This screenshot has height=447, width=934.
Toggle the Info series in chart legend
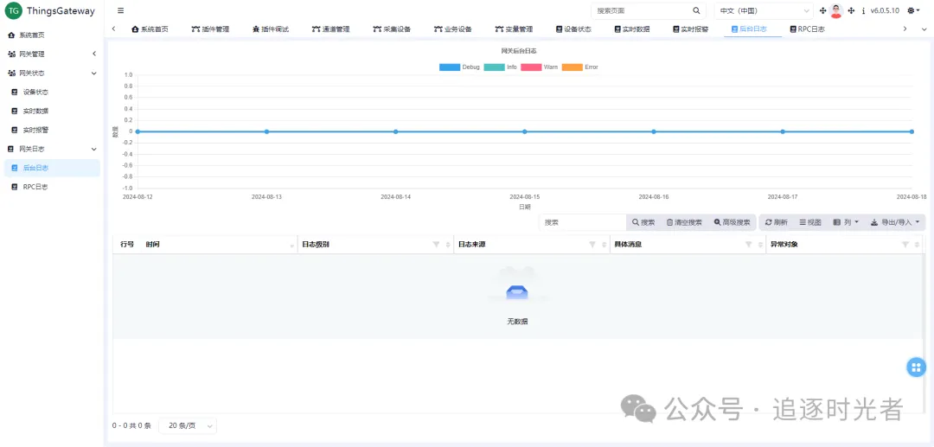tap(501, 67)
